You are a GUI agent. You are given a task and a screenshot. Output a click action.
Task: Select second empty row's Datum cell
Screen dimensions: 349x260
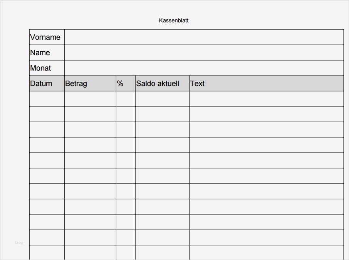pyautogui.click(x=47, y=114)
